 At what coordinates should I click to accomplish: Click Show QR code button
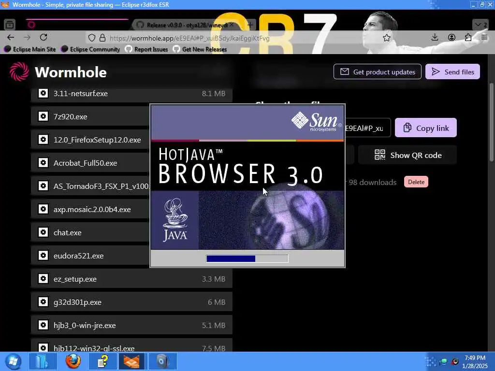pos(407,155)
